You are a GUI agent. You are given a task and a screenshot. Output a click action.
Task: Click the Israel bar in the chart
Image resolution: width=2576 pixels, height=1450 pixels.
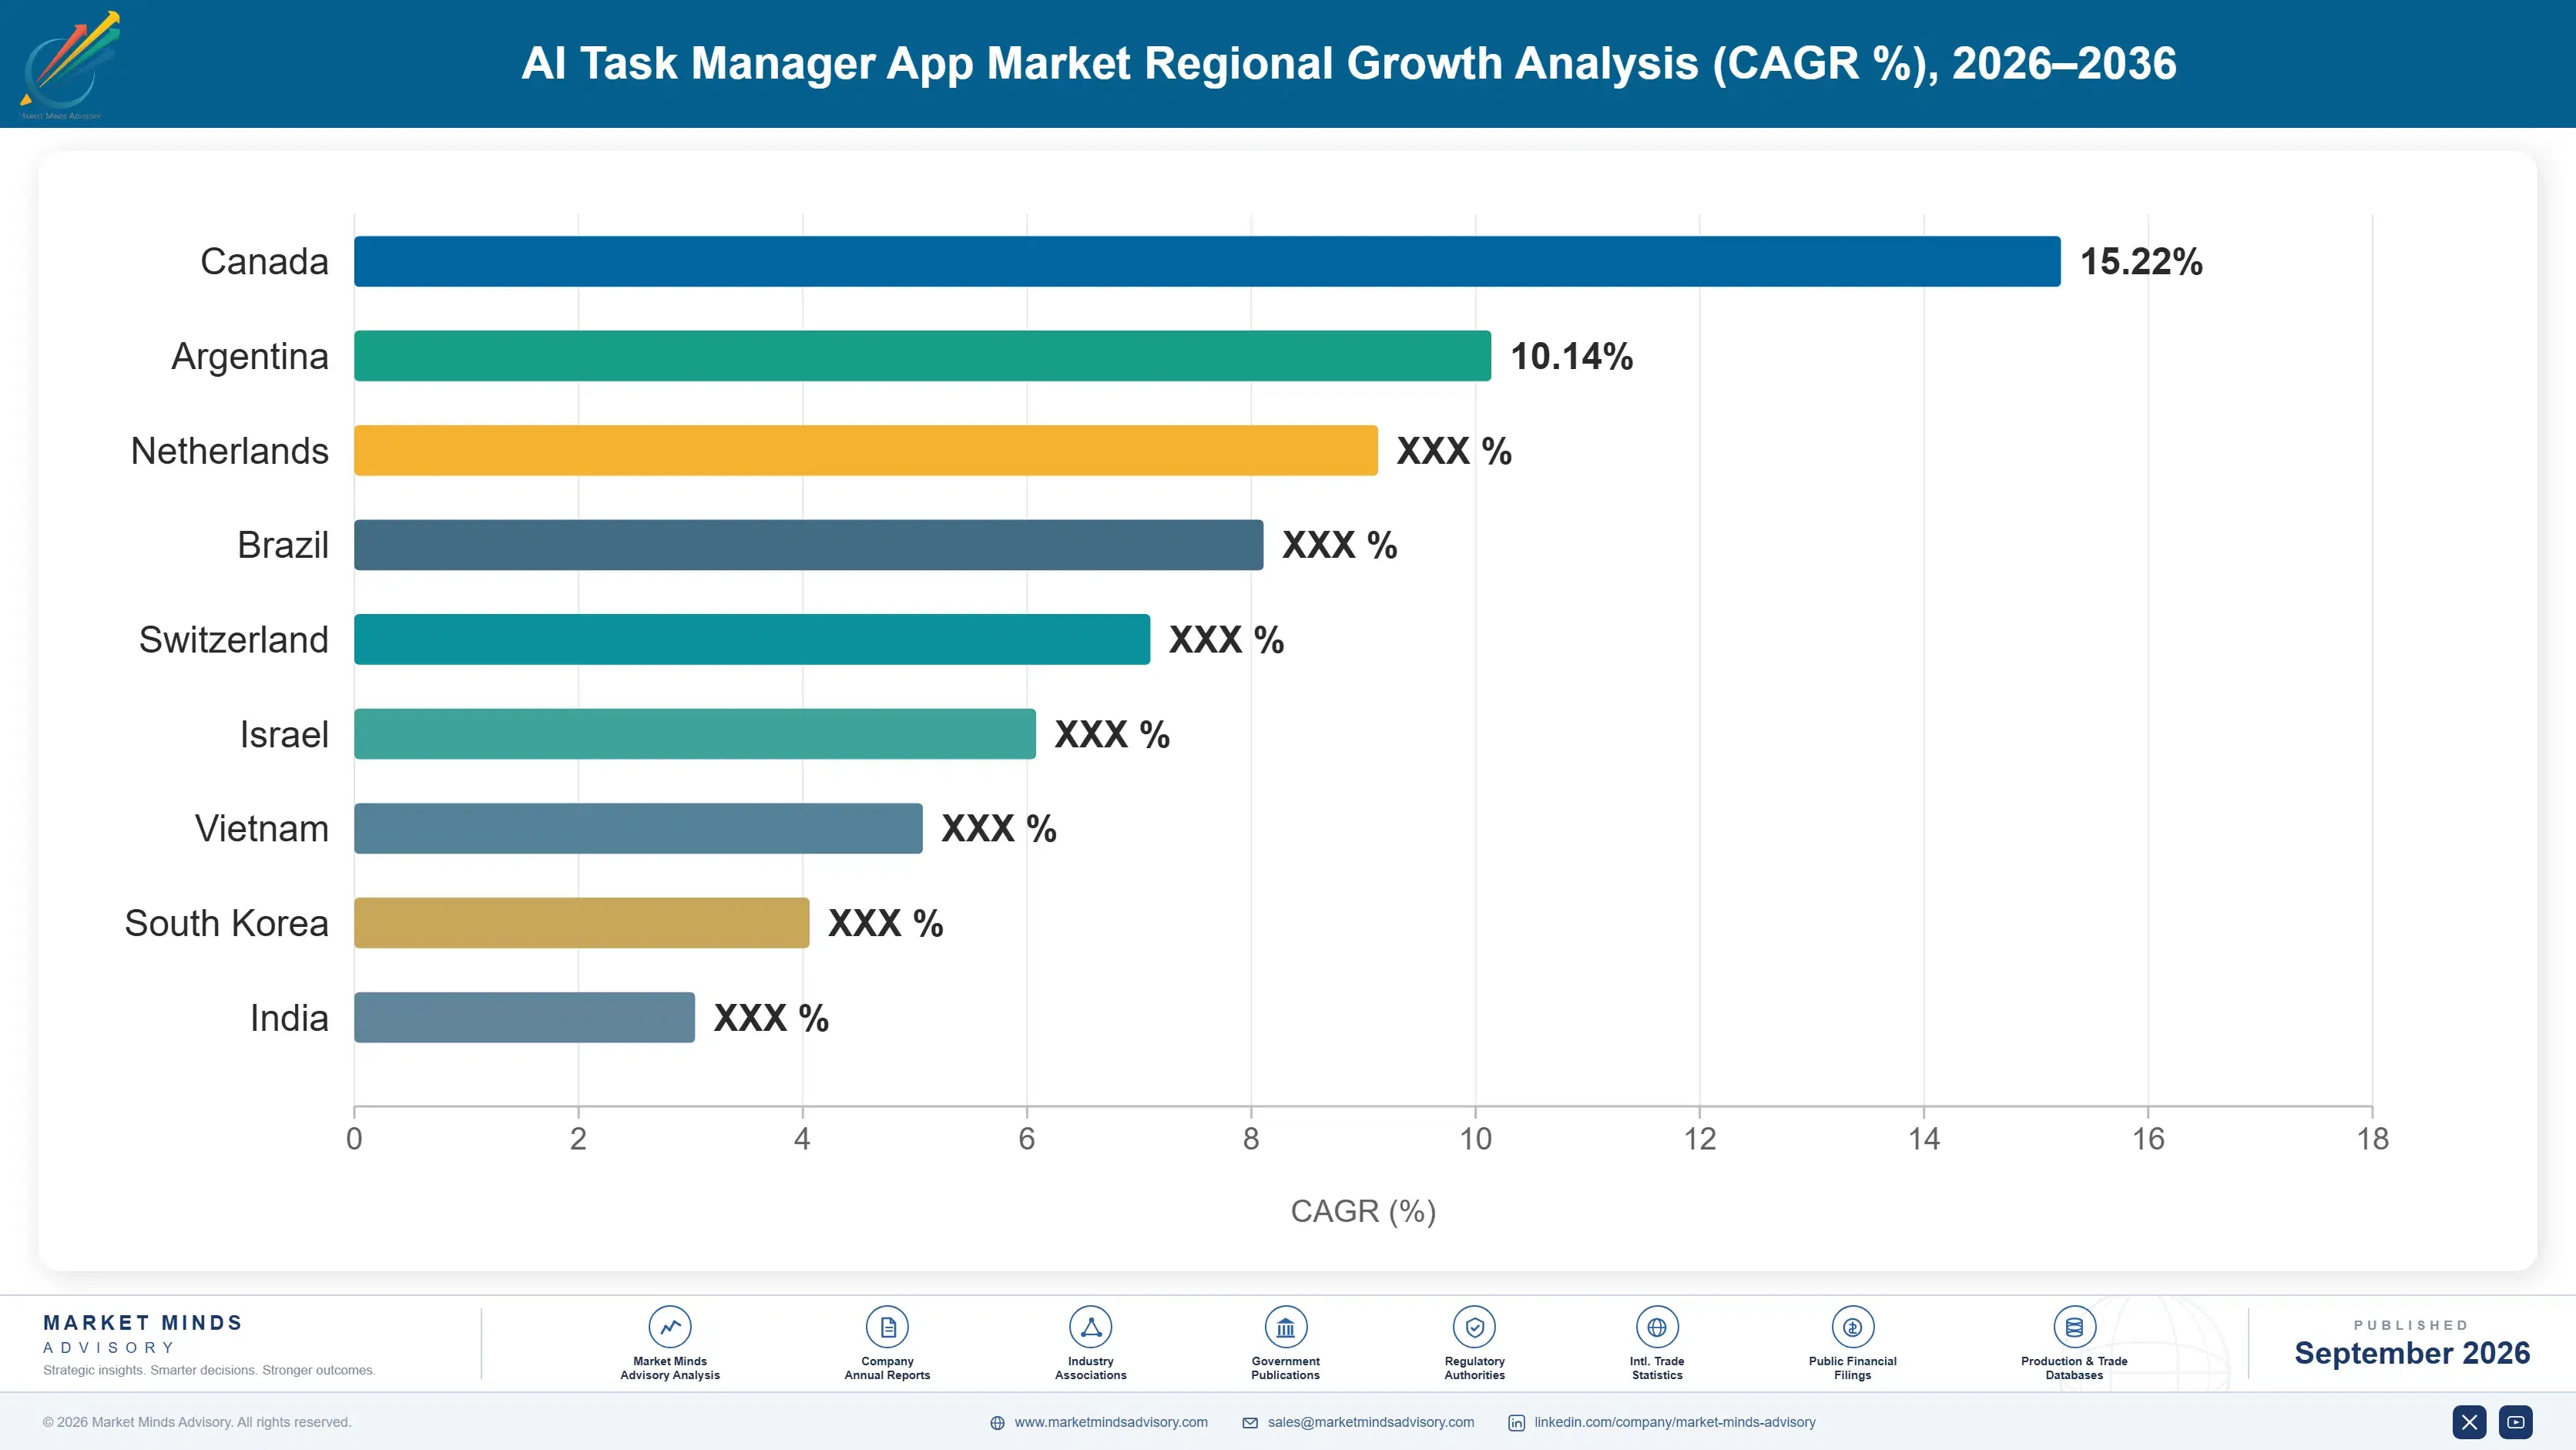tap(695, 734)
